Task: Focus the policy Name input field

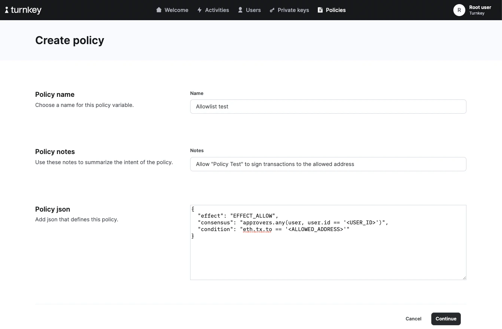Action: point(328,107)
